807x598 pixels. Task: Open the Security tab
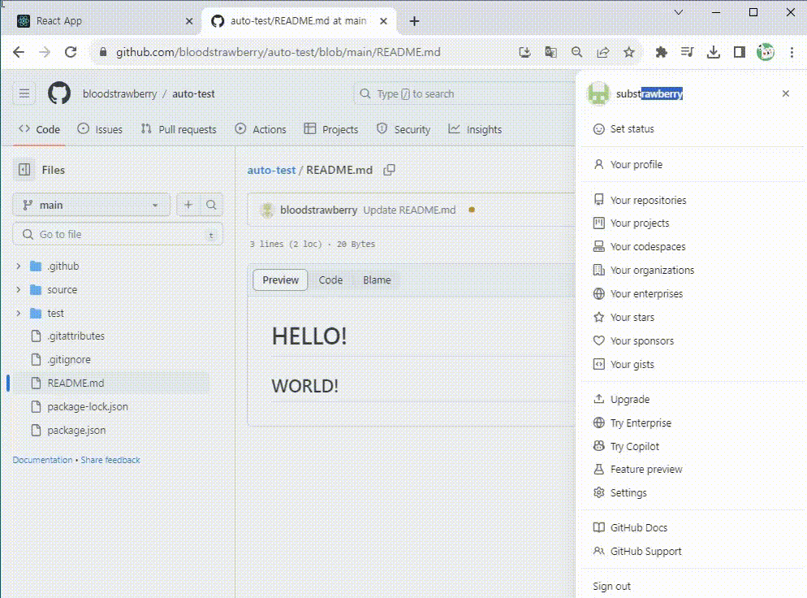[x=403, y=129]
